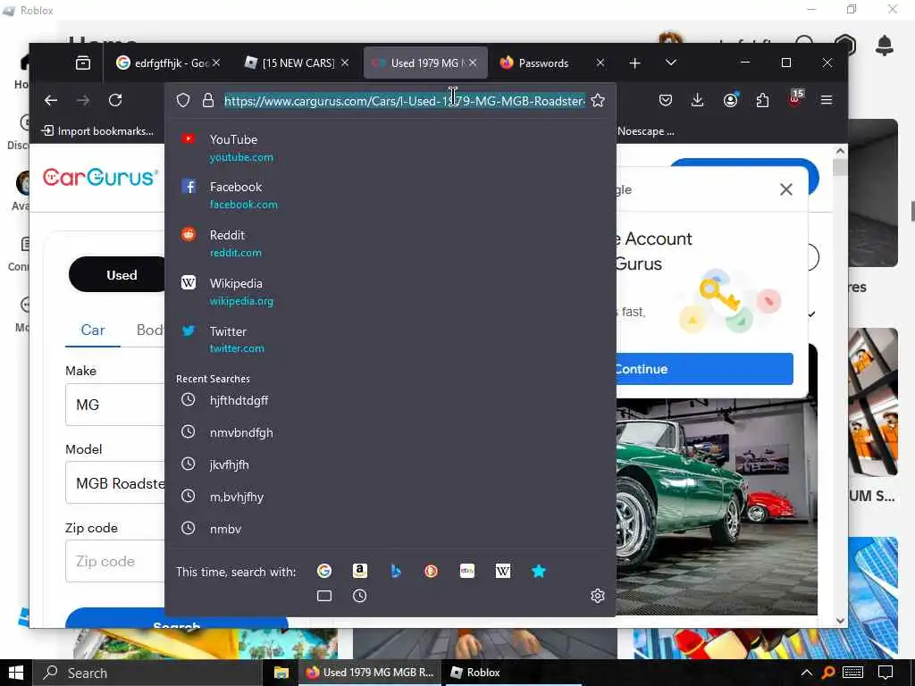This screenshot has width=915, height=686.
Task: Open Roblox notifications bell
Action: tap(885, 45)
